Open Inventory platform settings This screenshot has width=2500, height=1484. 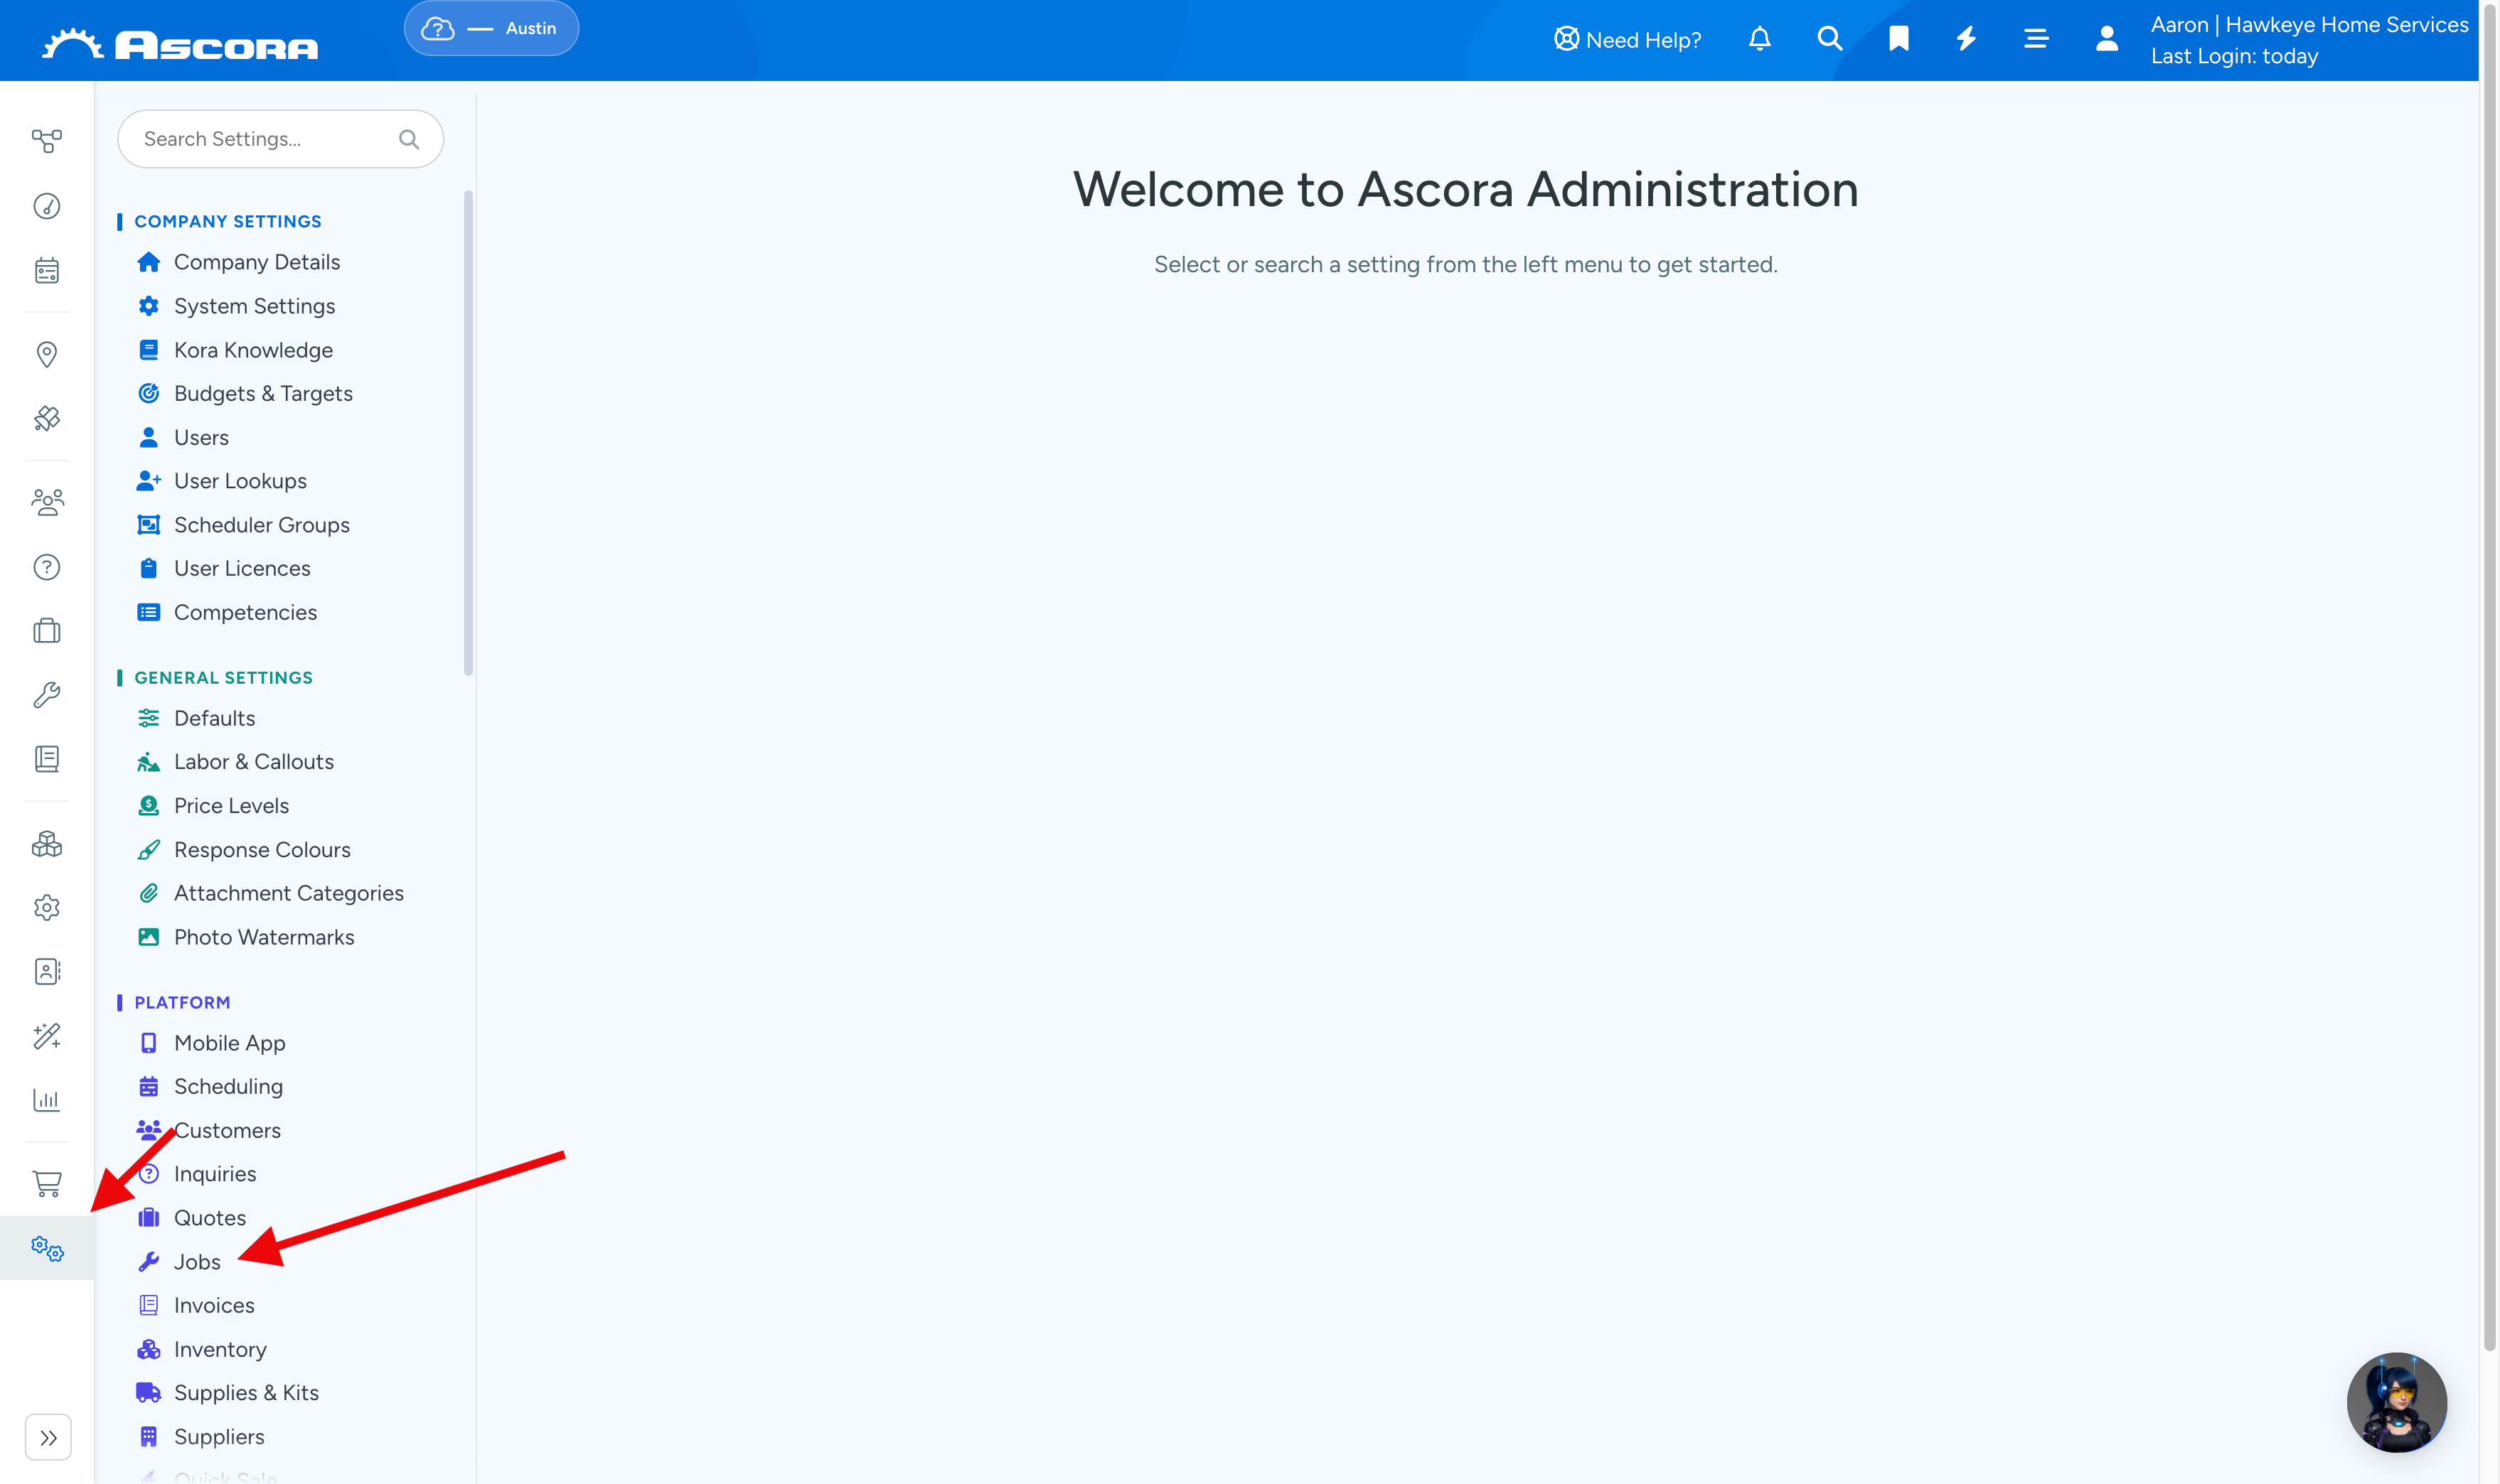pyautogui.click(x=220, y=1349)
